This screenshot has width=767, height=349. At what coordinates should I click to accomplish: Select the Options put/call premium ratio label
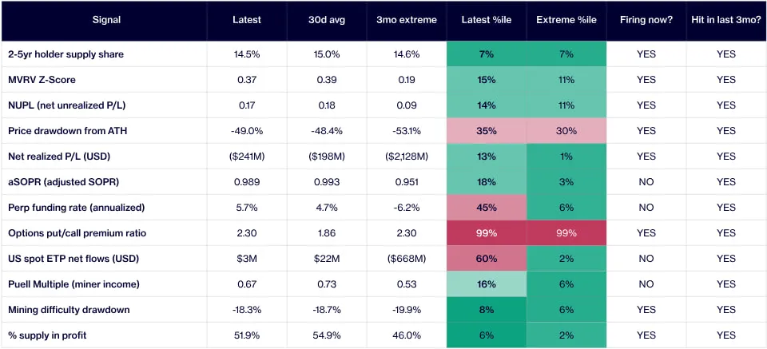pyautogui.click(x=77, y=233)
